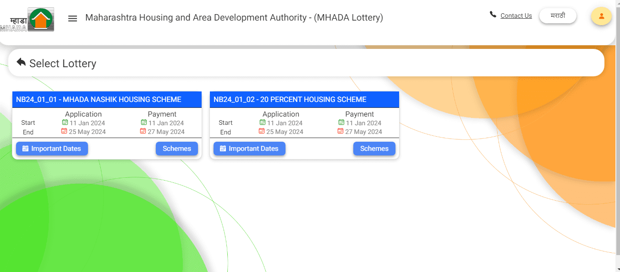Screen dimensions: 620x272
Task: Click the End row label in 20 Percent card
Action: tap(225, 132)
